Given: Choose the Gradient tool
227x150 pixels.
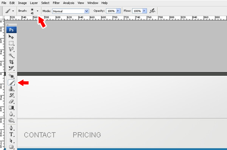Looking at the screenshot, I should point(11,108).
